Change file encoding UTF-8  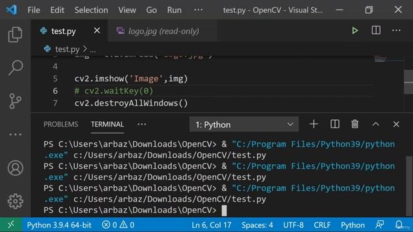pos(293,225)
